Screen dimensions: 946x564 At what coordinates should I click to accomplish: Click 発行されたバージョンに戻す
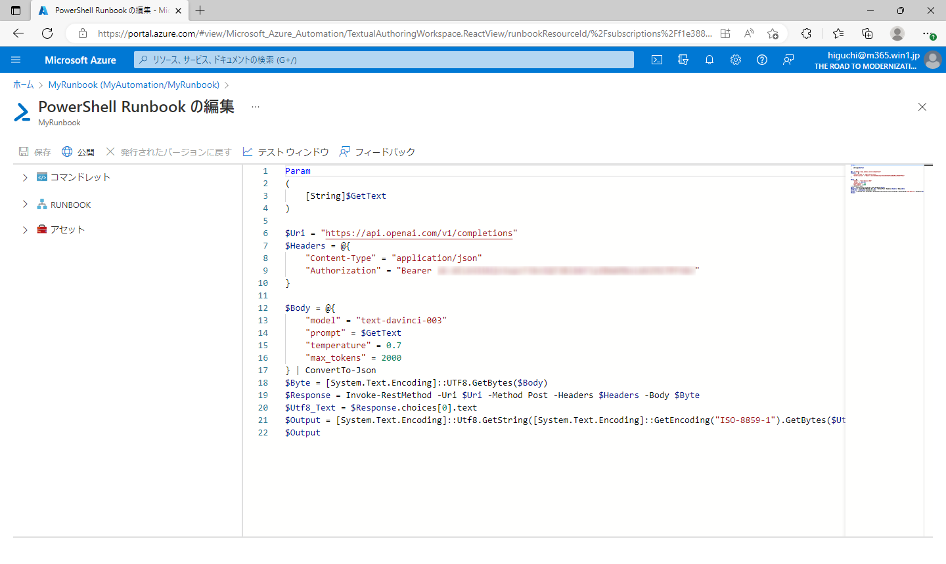[x=169, y=152]
